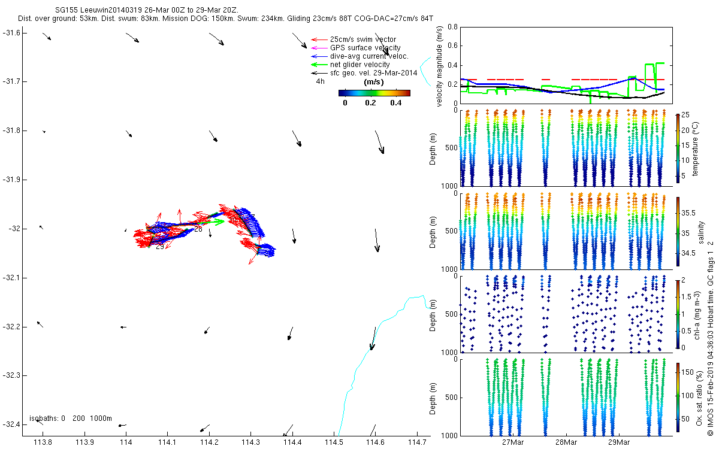
Task: Click the horizontal velocity colorbar in the map legend
Action: coord(374,93)
